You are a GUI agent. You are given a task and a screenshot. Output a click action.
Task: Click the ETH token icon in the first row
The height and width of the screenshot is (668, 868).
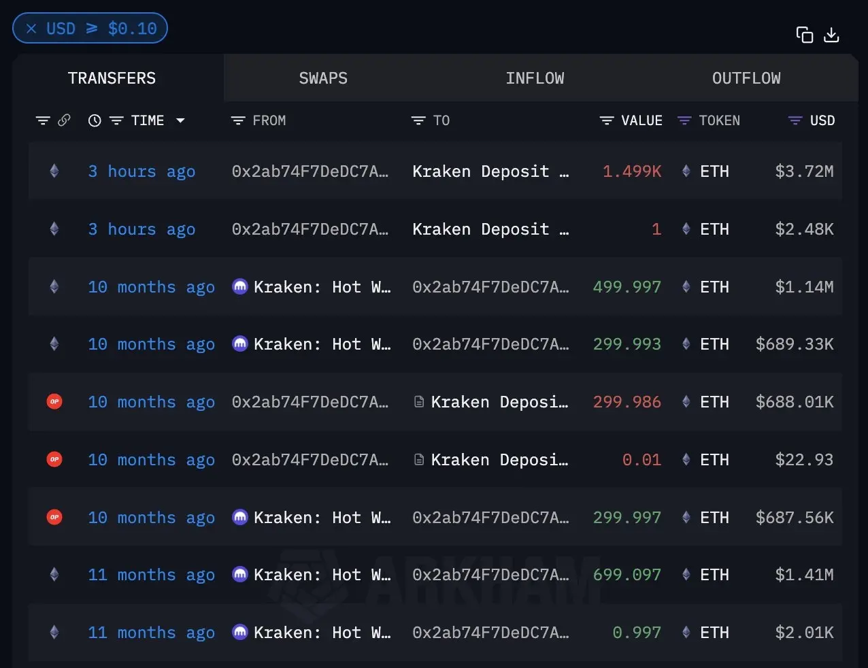pos(686,171)
